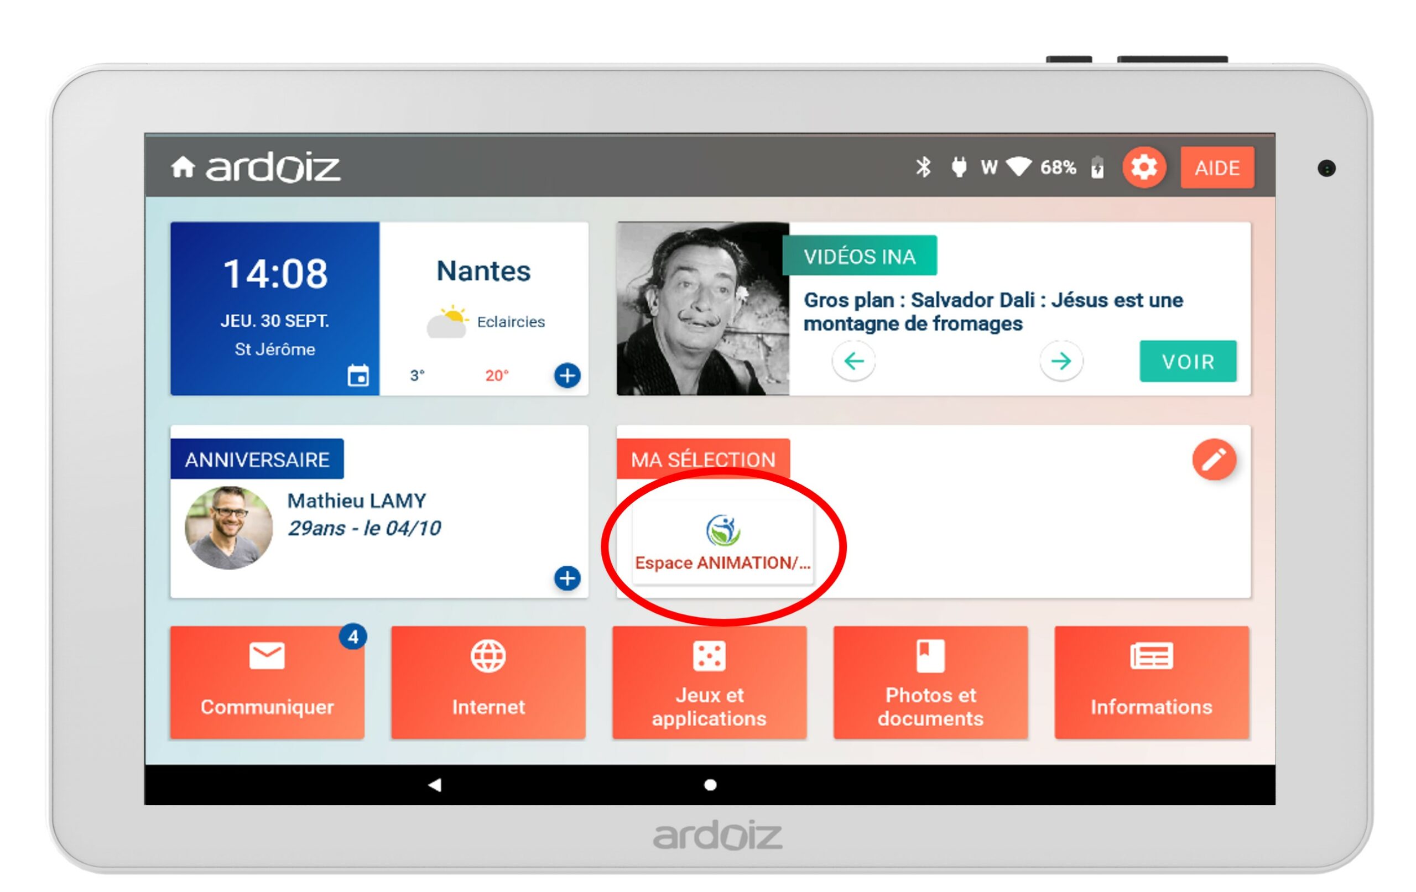Open the AIDE help button
1416x892 pixels.
[x=1217, y=168]
